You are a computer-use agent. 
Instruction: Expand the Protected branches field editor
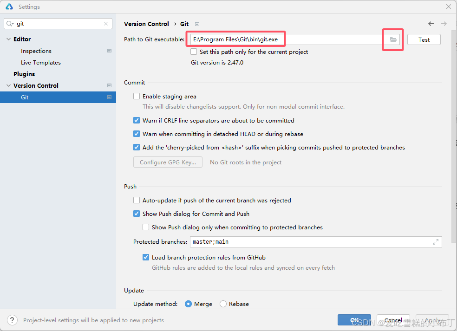pyautogui.click(x=436, y=242)
